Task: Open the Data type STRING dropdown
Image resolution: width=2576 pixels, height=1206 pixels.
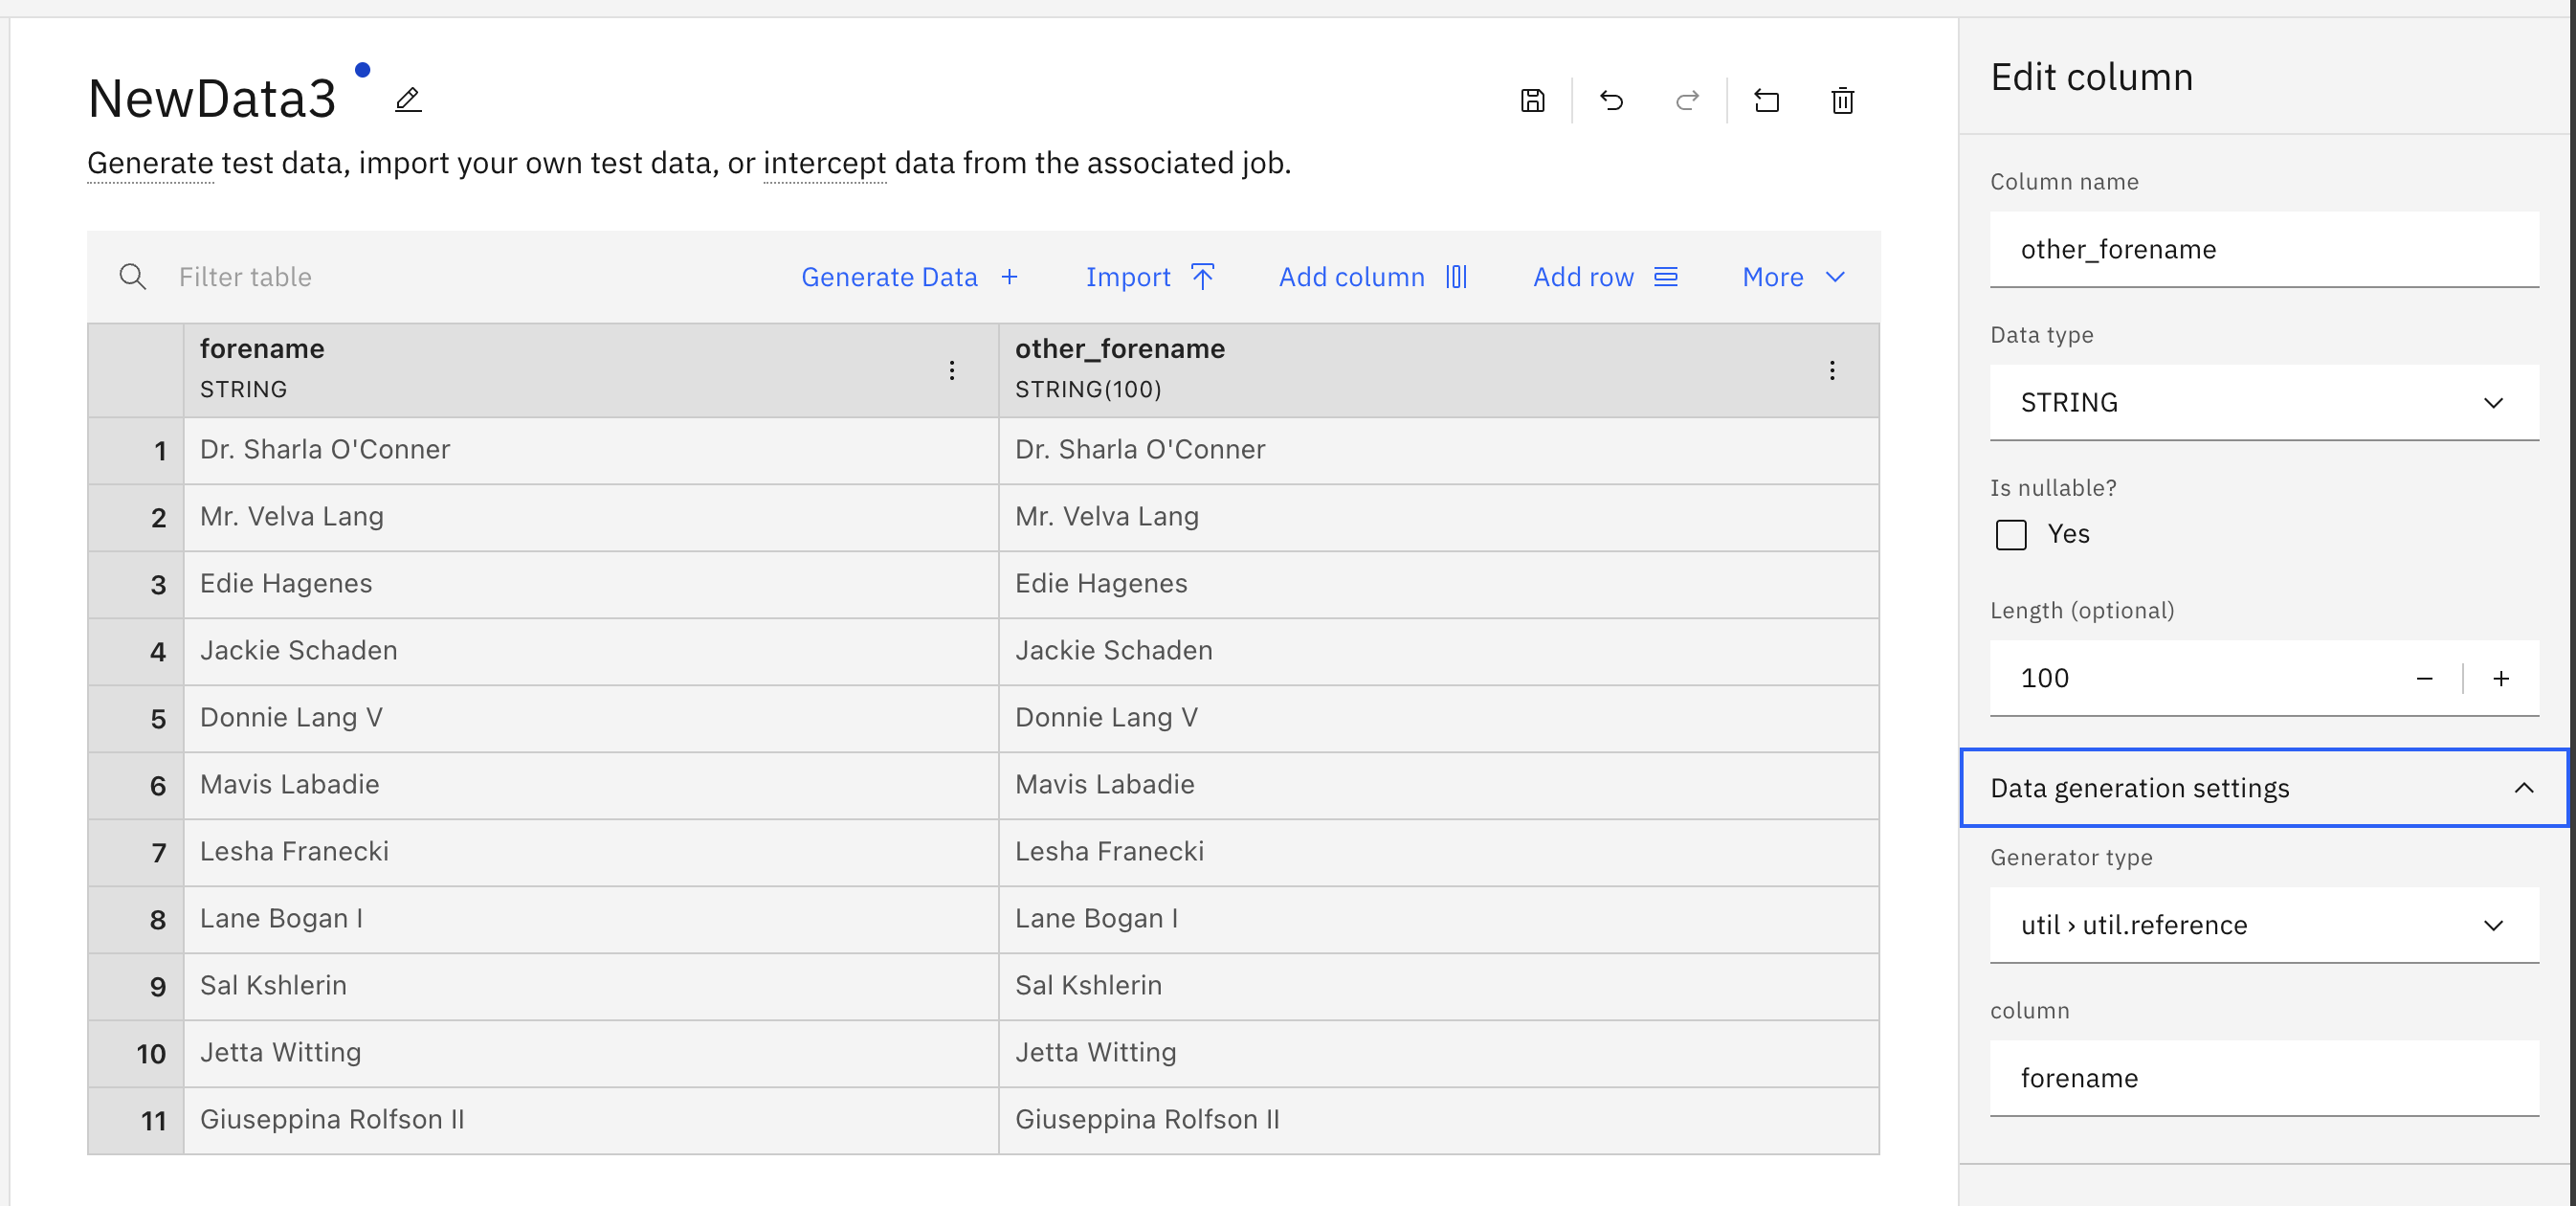Action: (x=2263, y=402)
